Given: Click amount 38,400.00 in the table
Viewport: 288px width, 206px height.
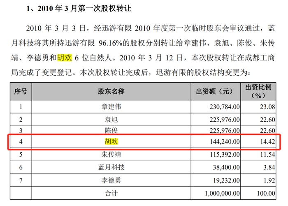Looking at the screenshot, I should 226,167.
